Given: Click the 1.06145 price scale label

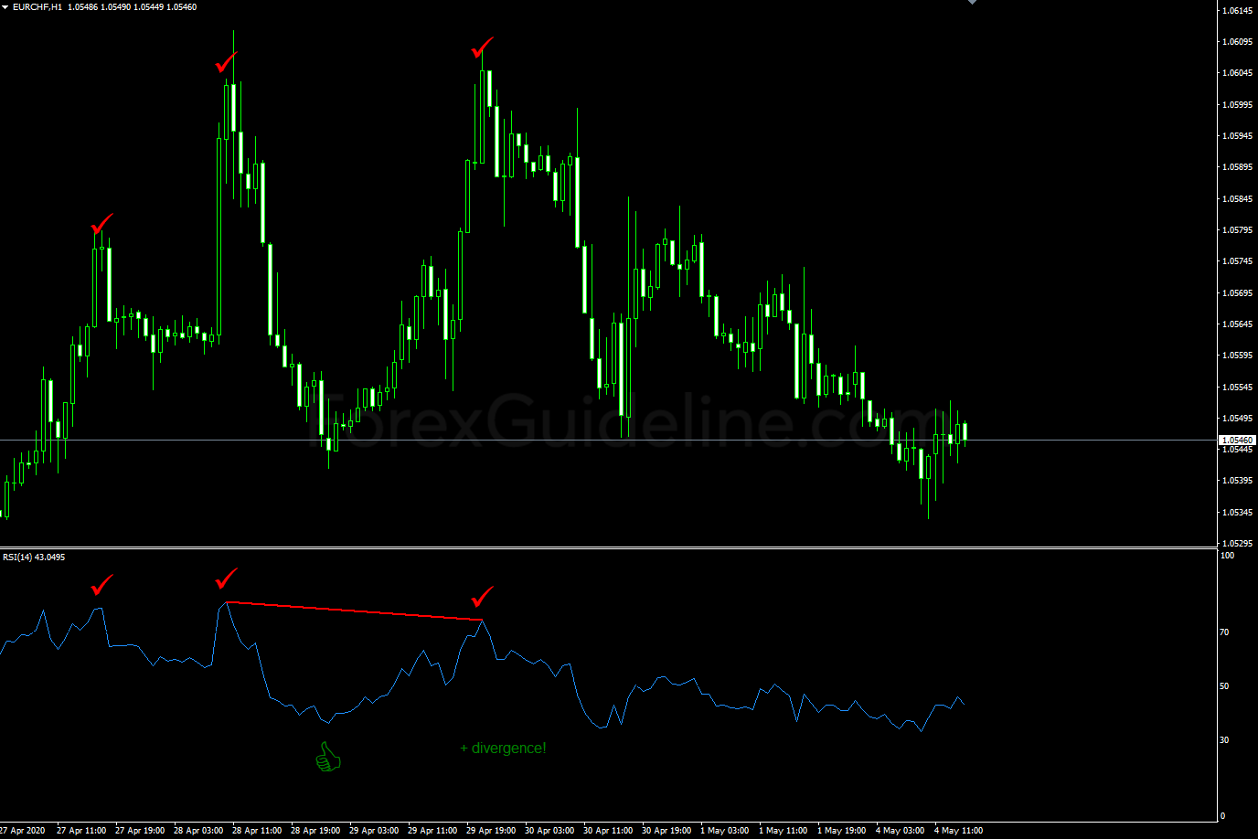Looking at the screenshot, I should coord(1237,10).
